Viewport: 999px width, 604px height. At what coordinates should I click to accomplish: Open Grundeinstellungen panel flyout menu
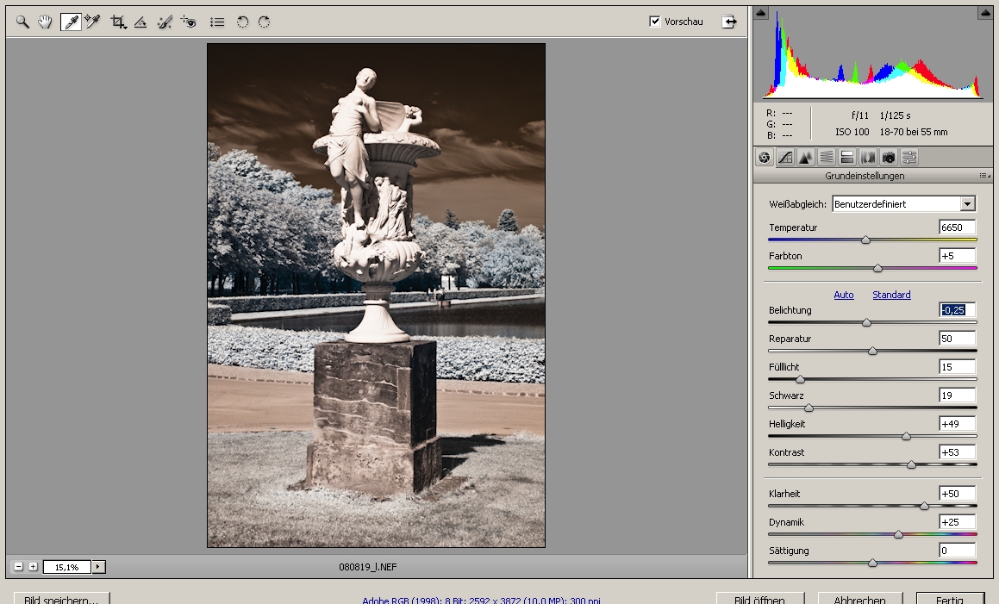(x=984, y=176)
